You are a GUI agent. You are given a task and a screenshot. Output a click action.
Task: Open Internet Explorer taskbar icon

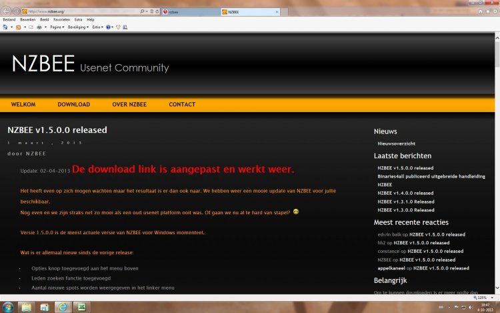click(63, 307)
